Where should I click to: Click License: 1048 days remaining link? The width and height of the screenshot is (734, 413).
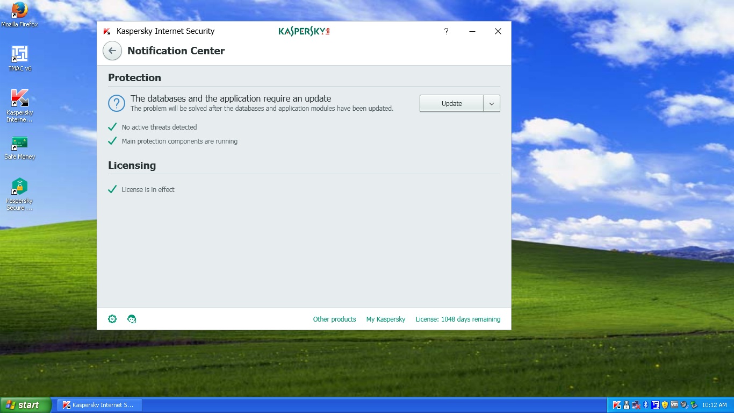point(458,319)
